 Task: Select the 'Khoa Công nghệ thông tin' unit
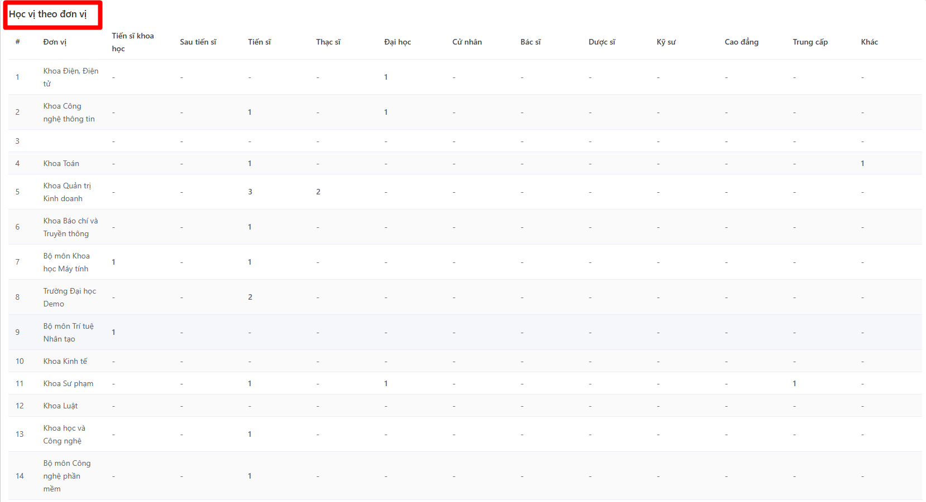coord(69,113)
